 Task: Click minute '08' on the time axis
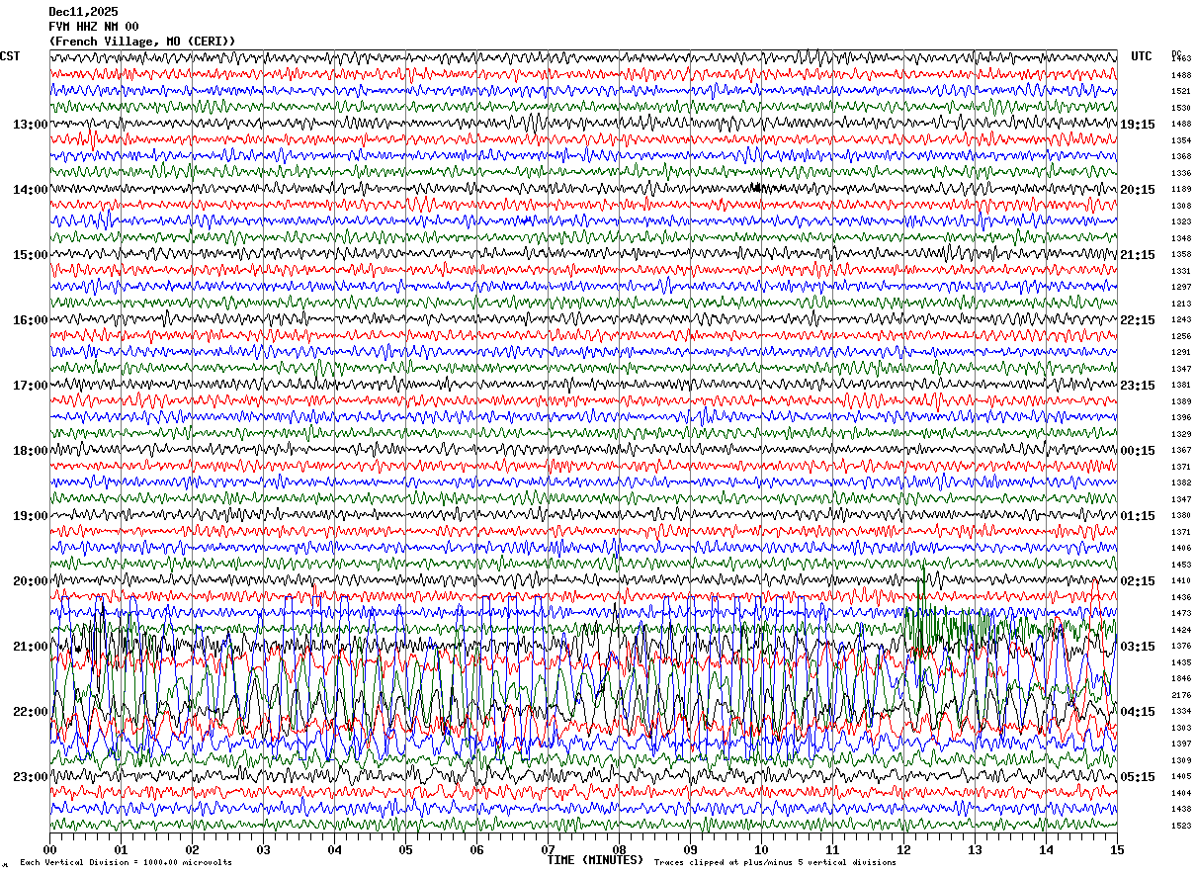619,849
